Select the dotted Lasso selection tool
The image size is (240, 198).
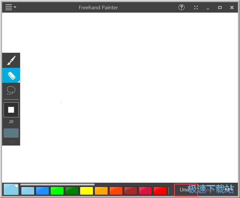(x=11, y=90)
